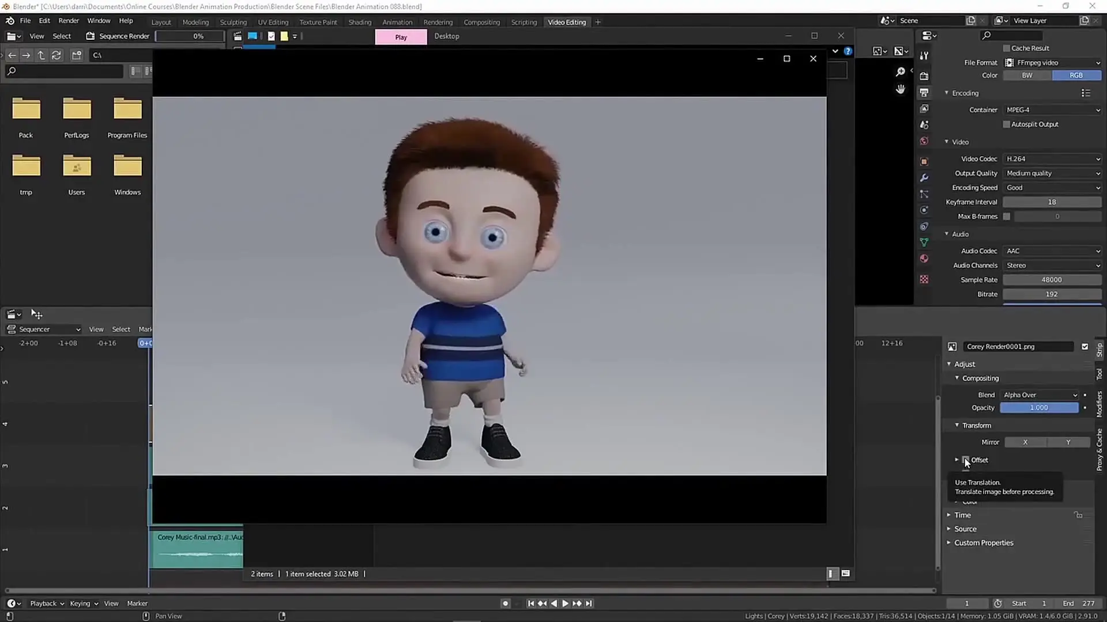Click the encoding presets list icon
1107x622 pixels.
point(1086,93)
